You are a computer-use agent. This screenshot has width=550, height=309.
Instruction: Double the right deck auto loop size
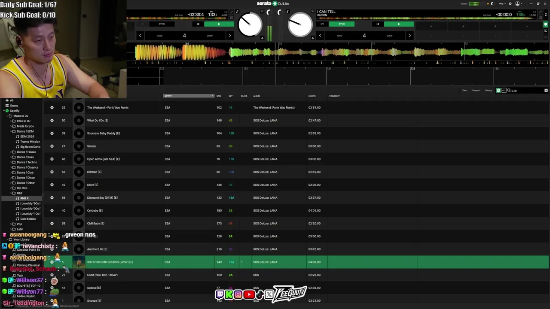click(x=409, y=36)
